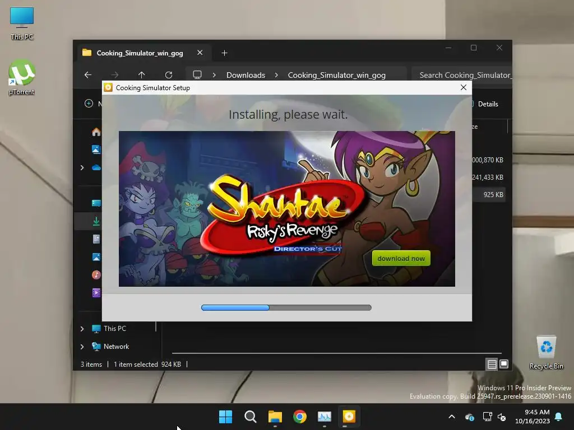
Task: Select Downloads folder icon in sidebar
Action: 96,221
